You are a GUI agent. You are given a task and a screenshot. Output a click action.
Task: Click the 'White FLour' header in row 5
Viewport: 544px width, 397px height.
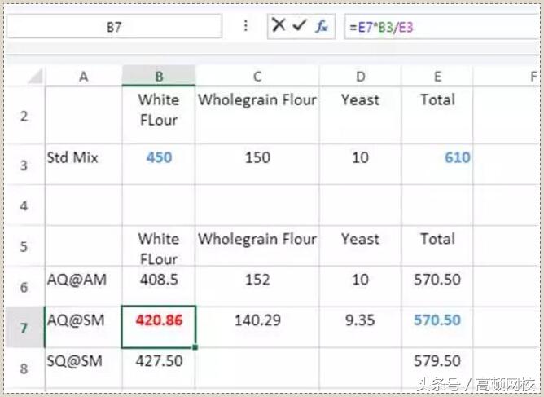[159, 246]
